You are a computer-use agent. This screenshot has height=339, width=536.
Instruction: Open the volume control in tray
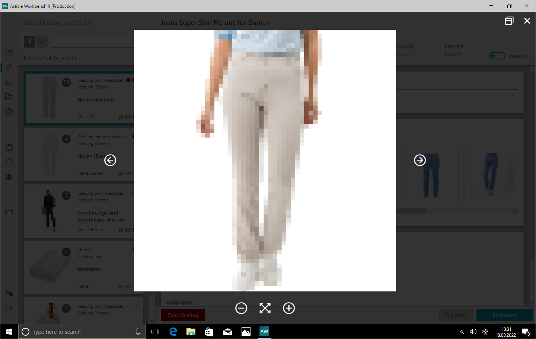473,332
